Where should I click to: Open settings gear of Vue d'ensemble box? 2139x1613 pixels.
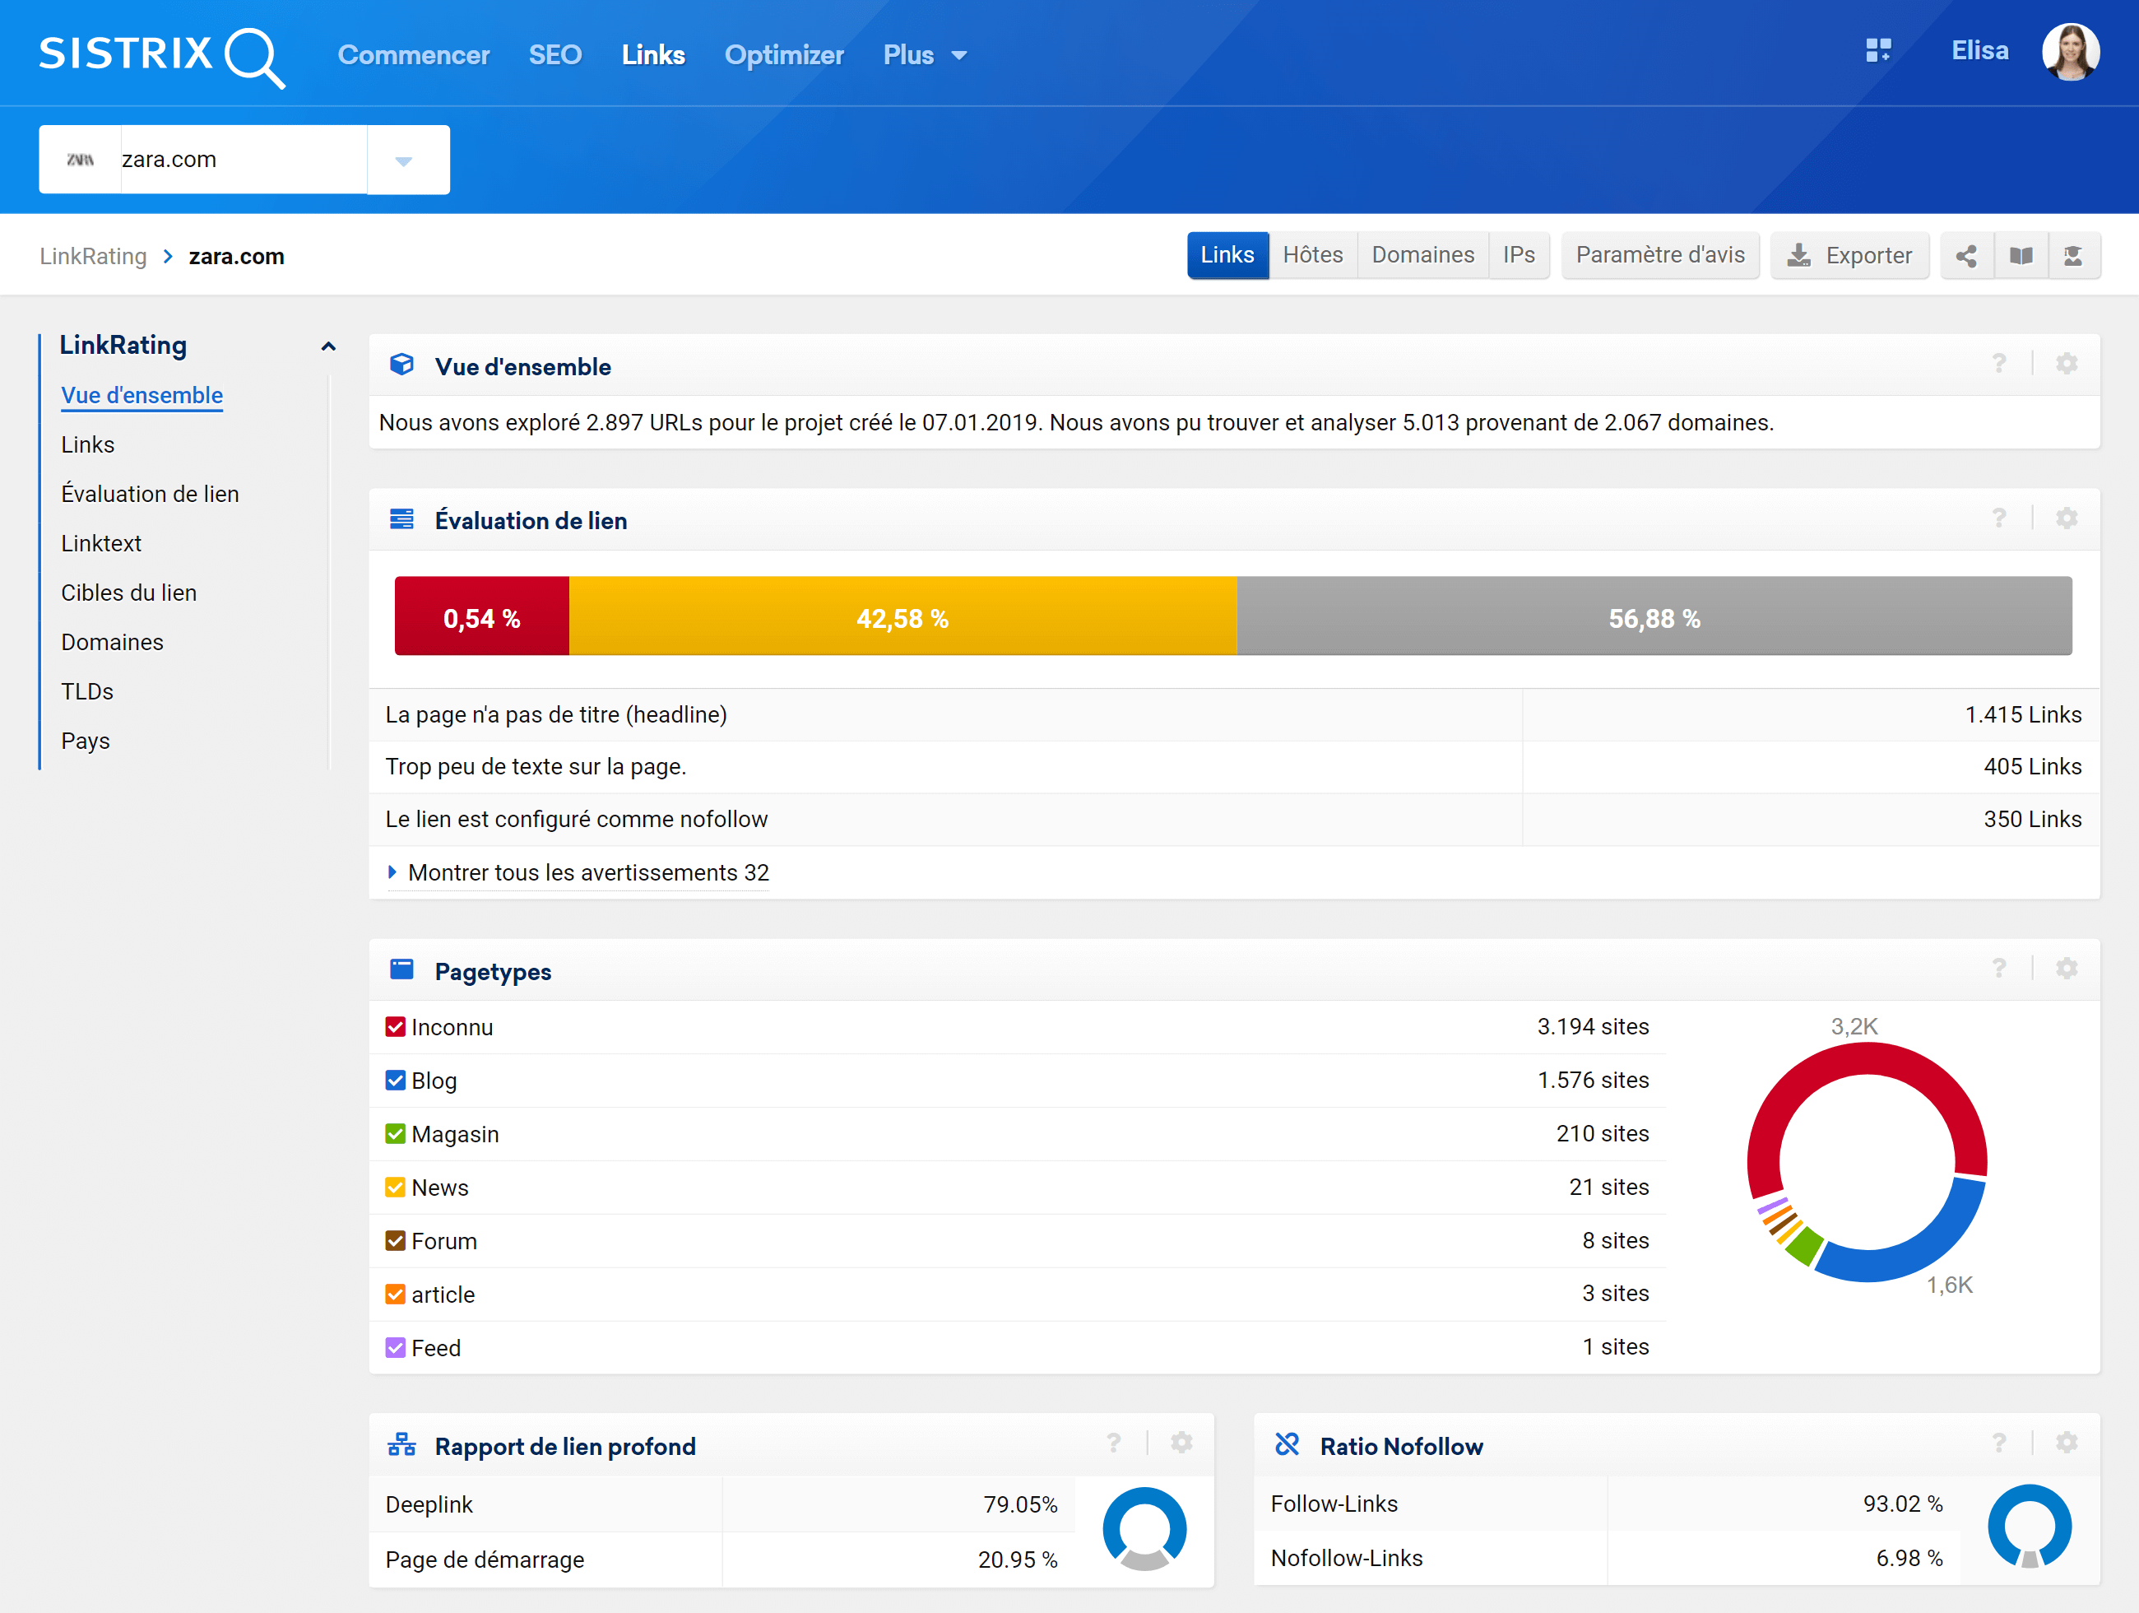pyautogui.click(x=2067, y=364)
